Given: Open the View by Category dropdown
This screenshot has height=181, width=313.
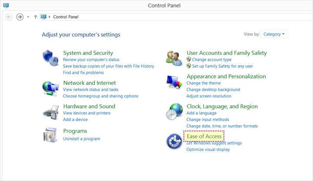Looking at the screenshot, I should click(x=275, y=34).
